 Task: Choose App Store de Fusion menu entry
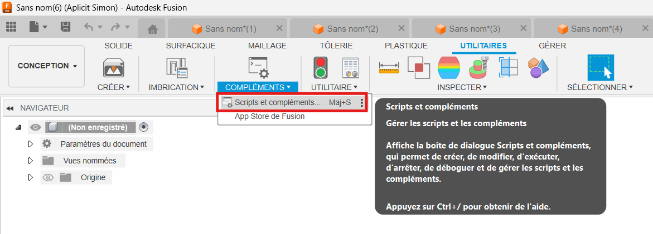pyautogui.click(x=269, y=116)
